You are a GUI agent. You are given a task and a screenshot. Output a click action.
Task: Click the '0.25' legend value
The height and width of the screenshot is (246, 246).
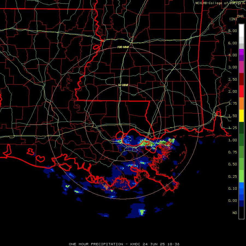click(233, 177)
